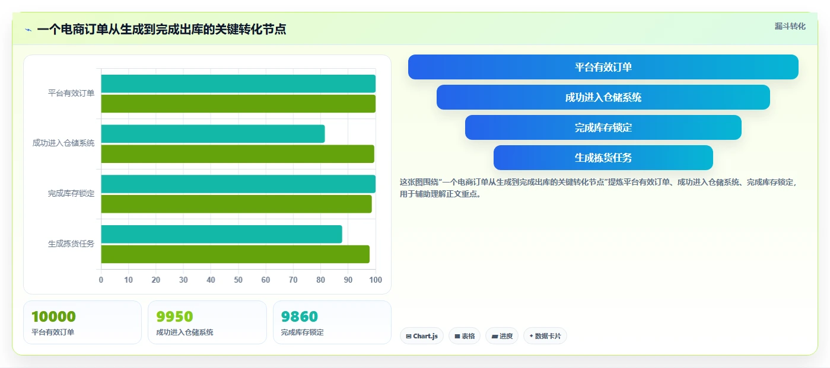Click the 平台有效订单 chart axis label
Screen dimensions: 830x368
(x=71, y=93)
